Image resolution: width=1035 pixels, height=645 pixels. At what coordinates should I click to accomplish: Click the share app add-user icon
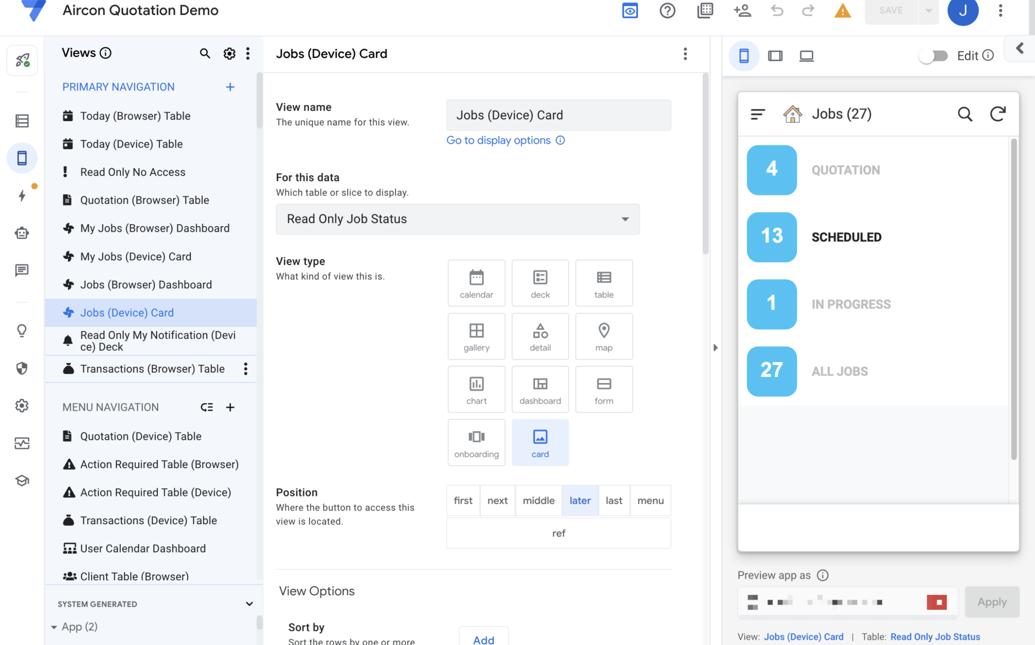click(742, 10)
